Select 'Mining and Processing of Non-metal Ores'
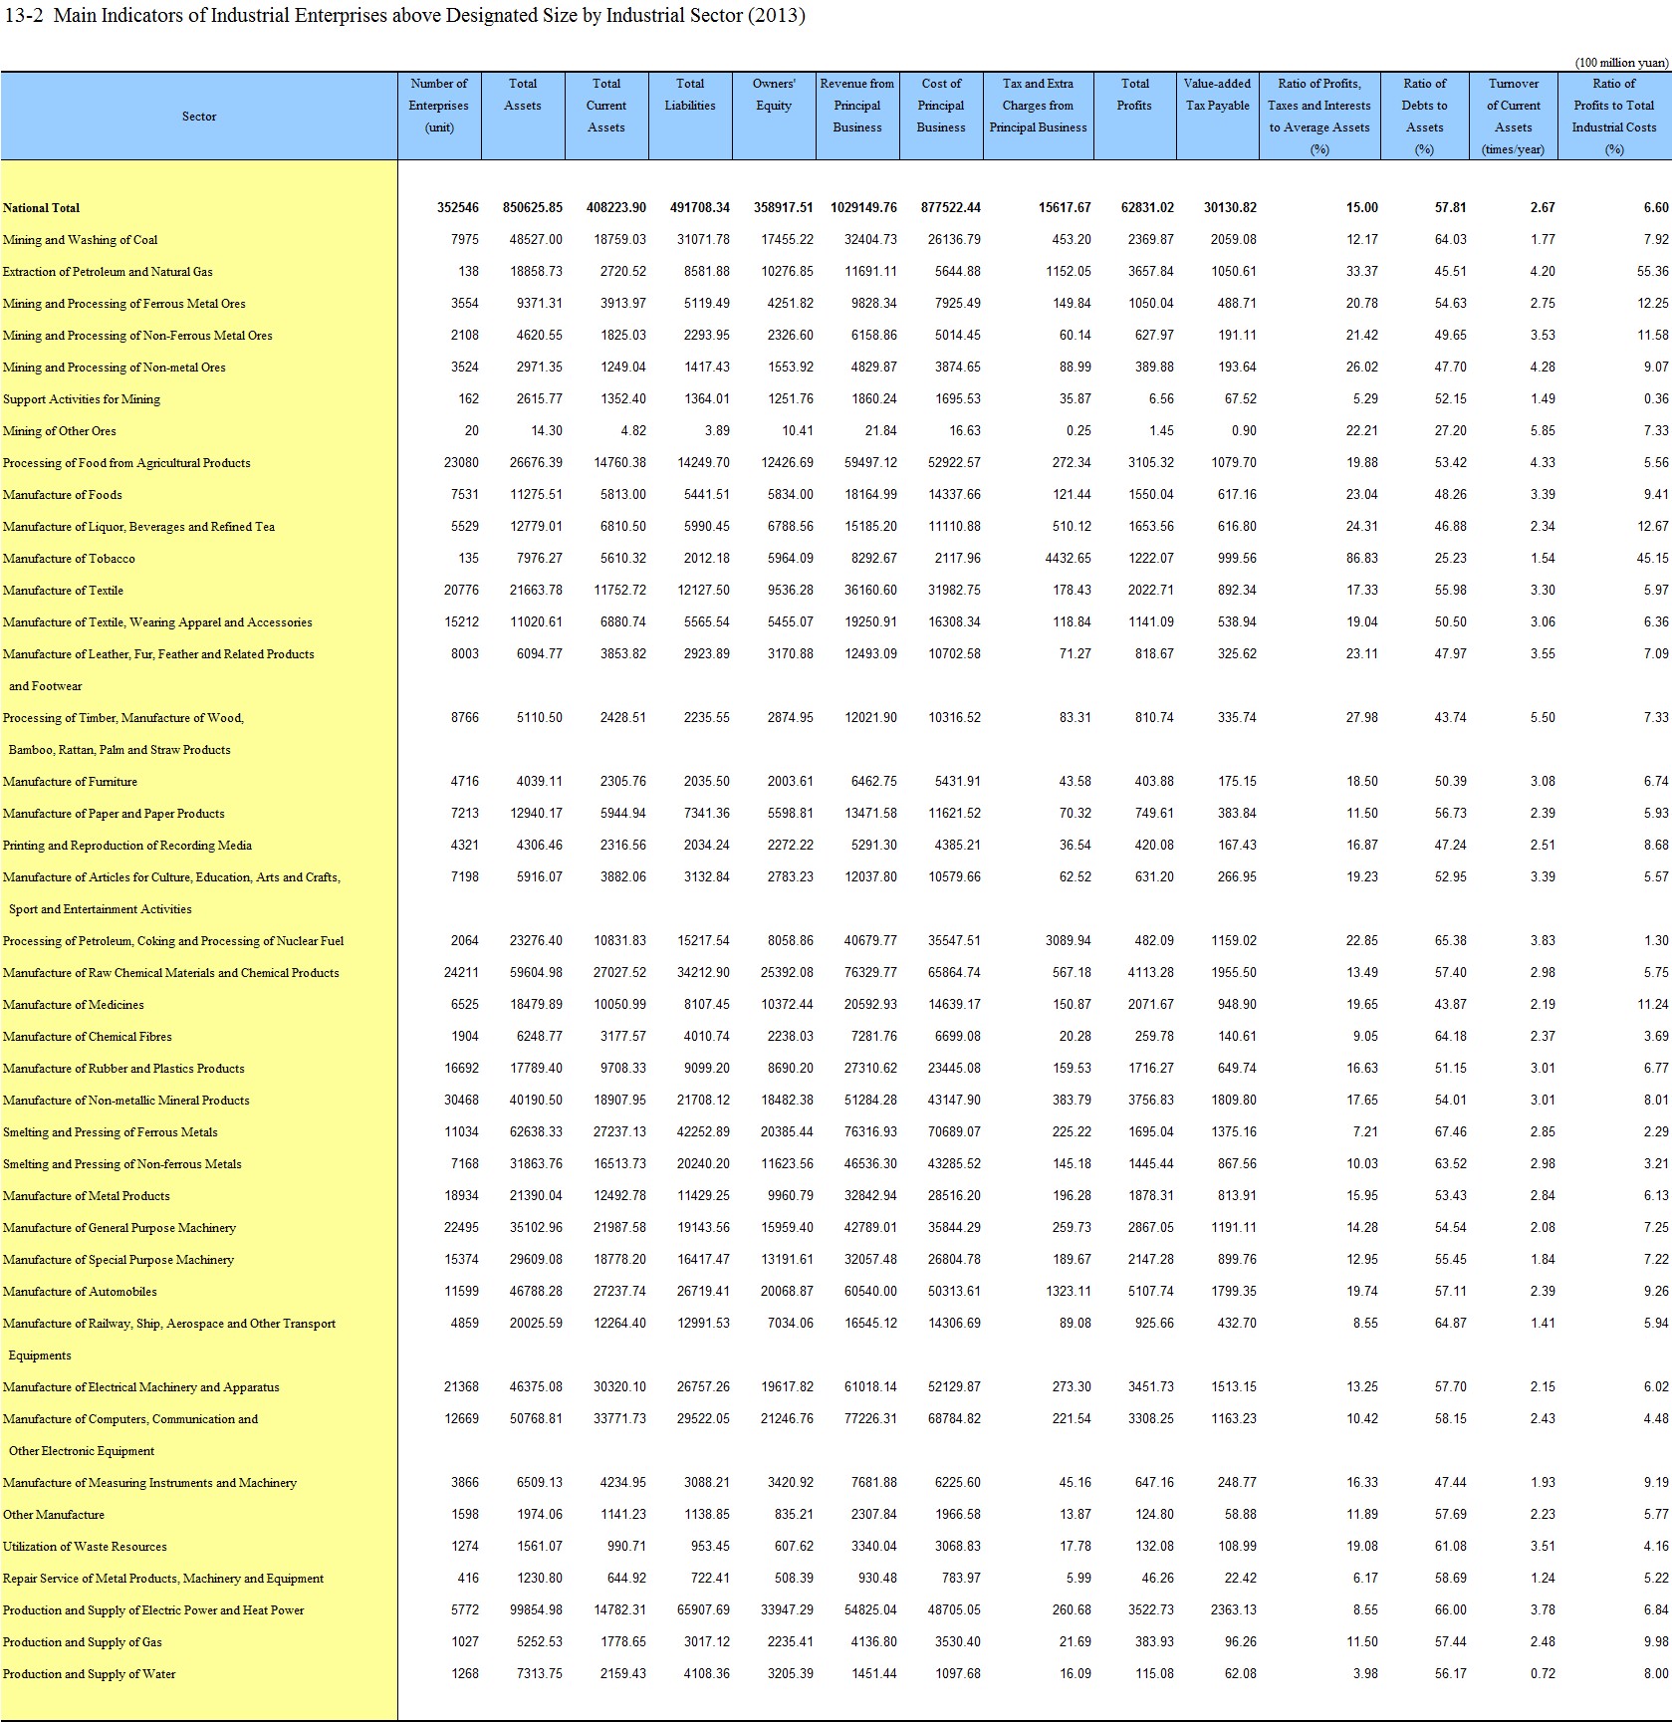Viewport: 1672px width, 1722px height. [114, 368]
